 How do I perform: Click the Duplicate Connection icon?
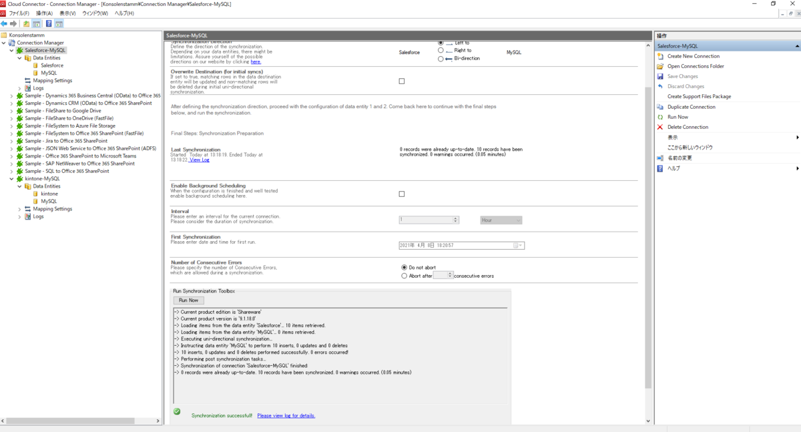pyautogui.click(x=660, y=107)
